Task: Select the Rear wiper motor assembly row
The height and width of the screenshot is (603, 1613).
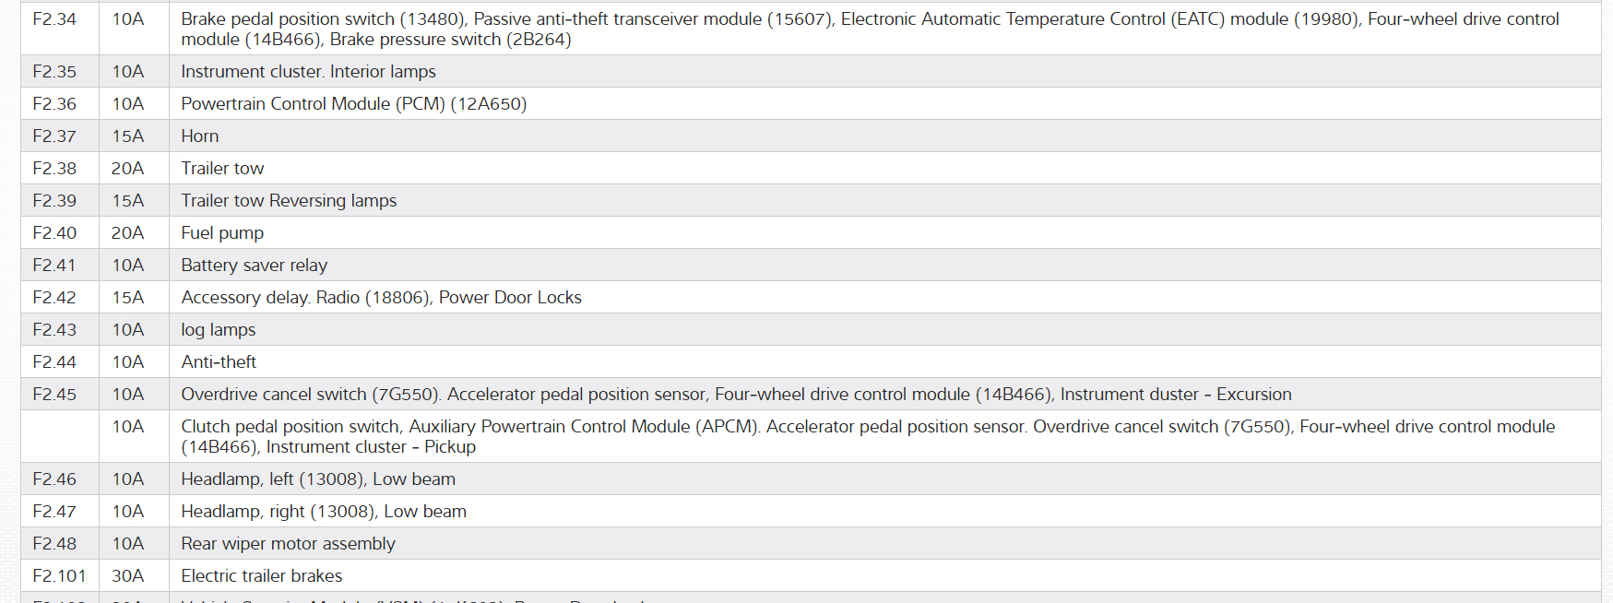Action: 288,544
